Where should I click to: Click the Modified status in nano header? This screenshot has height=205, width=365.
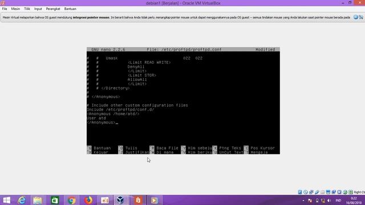coord(265,50)
